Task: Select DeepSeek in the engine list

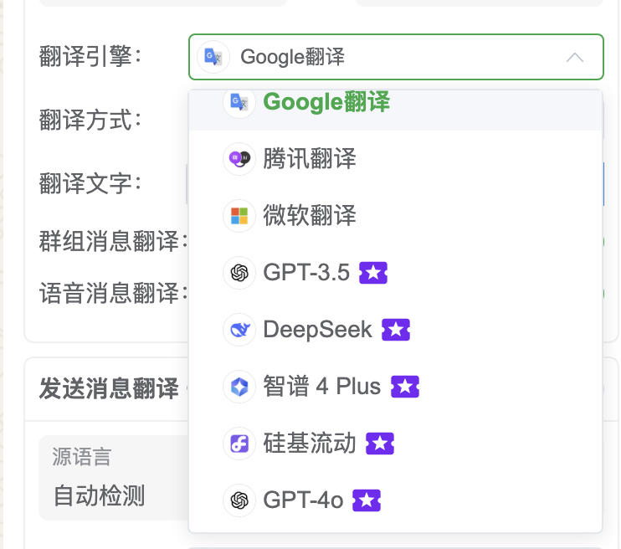Action: click(395, 330)
